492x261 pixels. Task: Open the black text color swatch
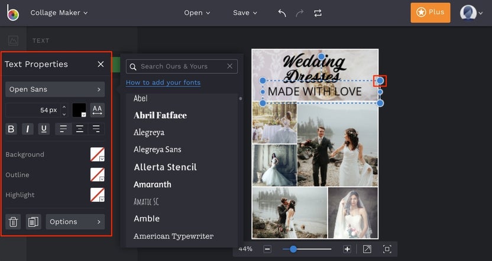pos(79,110)
